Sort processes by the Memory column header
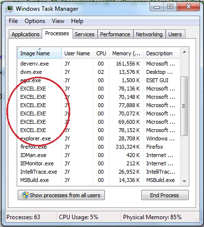This screenshot has width=204, height=227. 126,53
